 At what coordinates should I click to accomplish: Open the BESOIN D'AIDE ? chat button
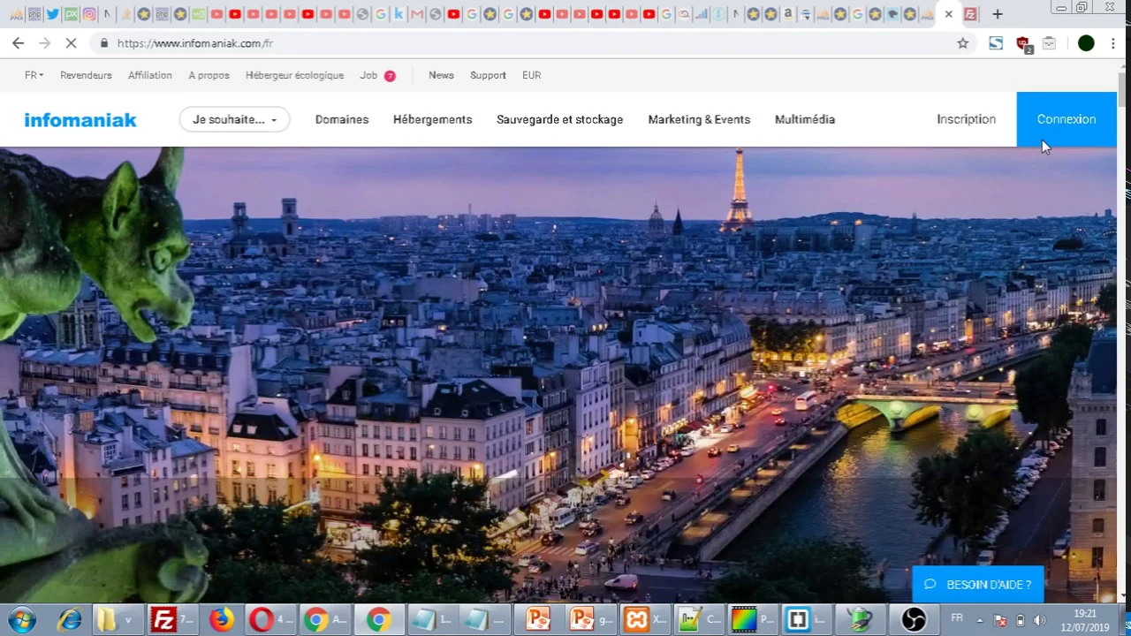click(978, 585)
